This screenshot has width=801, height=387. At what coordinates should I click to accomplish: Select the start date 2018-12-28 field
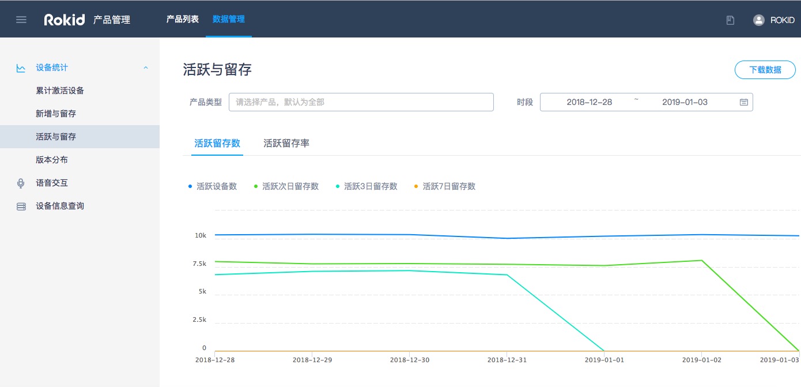click(589, 102)
